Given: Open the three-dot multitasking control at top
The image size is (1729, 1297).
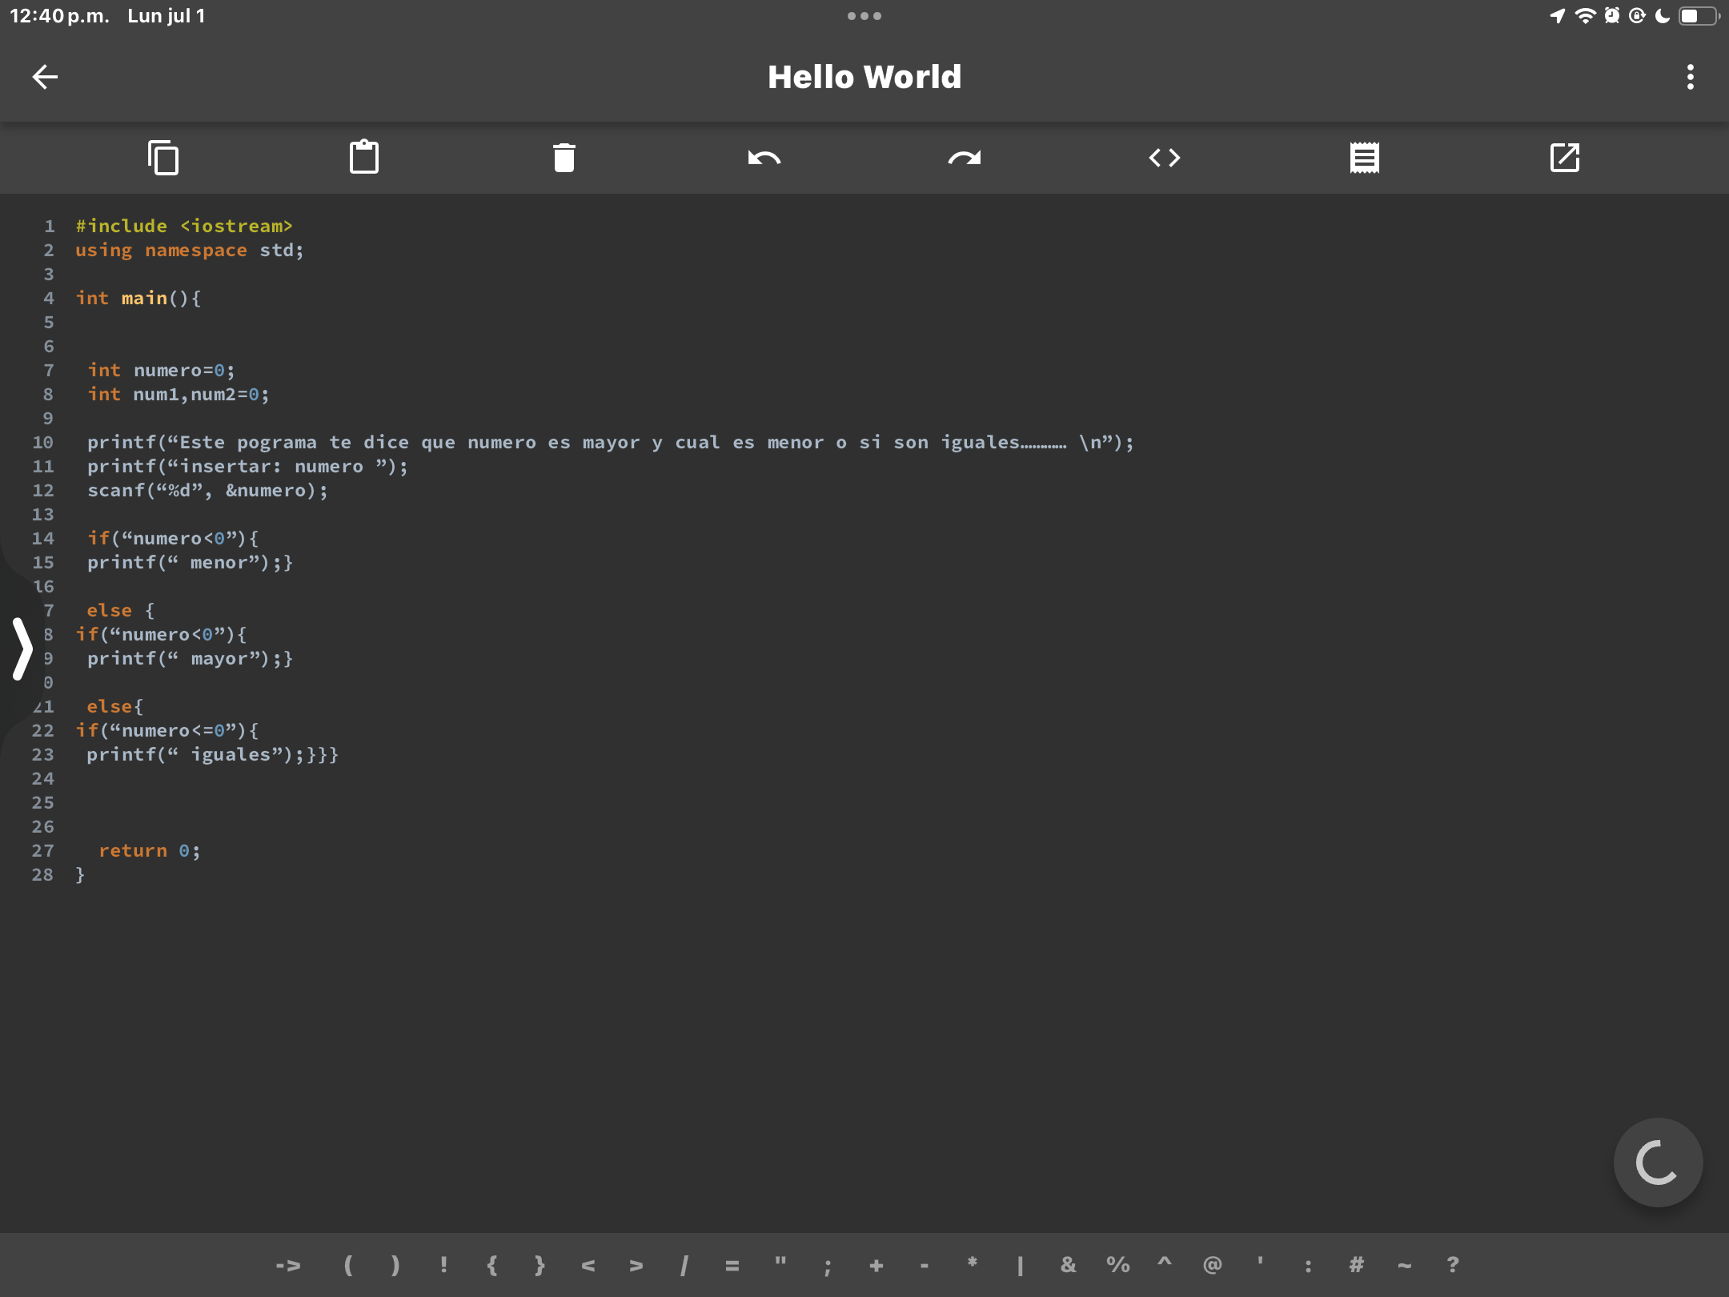Looking at the screenshot, I should [864, 16].
